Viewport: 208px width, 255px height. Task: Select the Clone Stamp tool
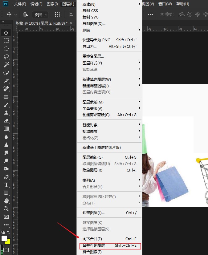[x=6, y=113]
